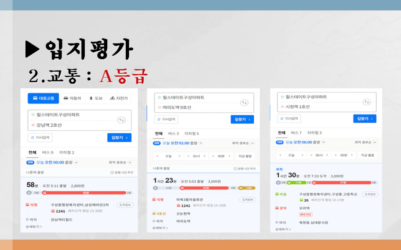The image size is (401, 250).
Task: Open 상세보기 details link in 강남역 panel
Action: 33,226
